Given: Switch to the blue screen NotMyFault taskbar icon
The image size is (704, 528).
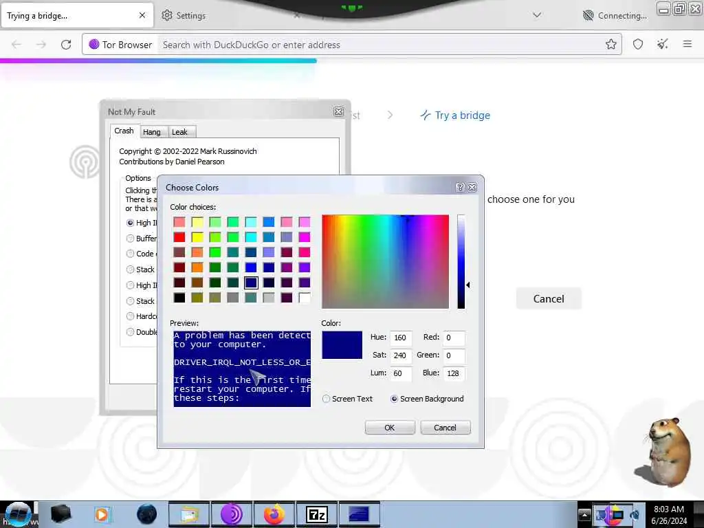Looking at the screenshot, I should point(359,514).
